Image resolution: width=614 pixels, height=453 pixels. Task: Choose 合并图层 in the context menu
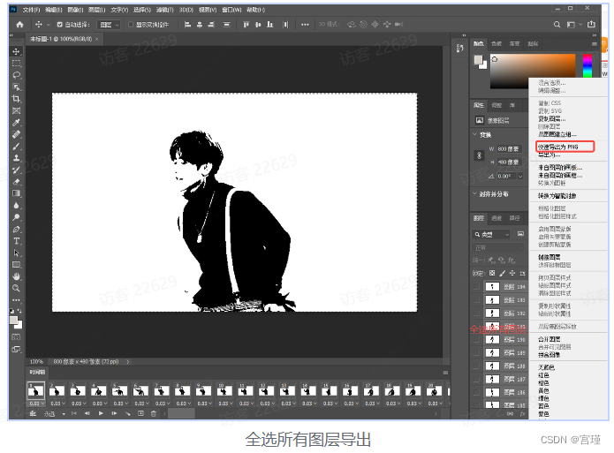click(549, 339)
